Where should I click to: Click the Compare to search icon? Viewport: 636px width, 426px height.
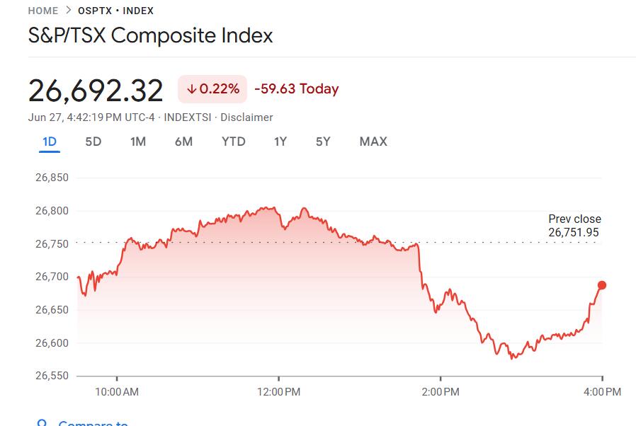tap(42, 422)
